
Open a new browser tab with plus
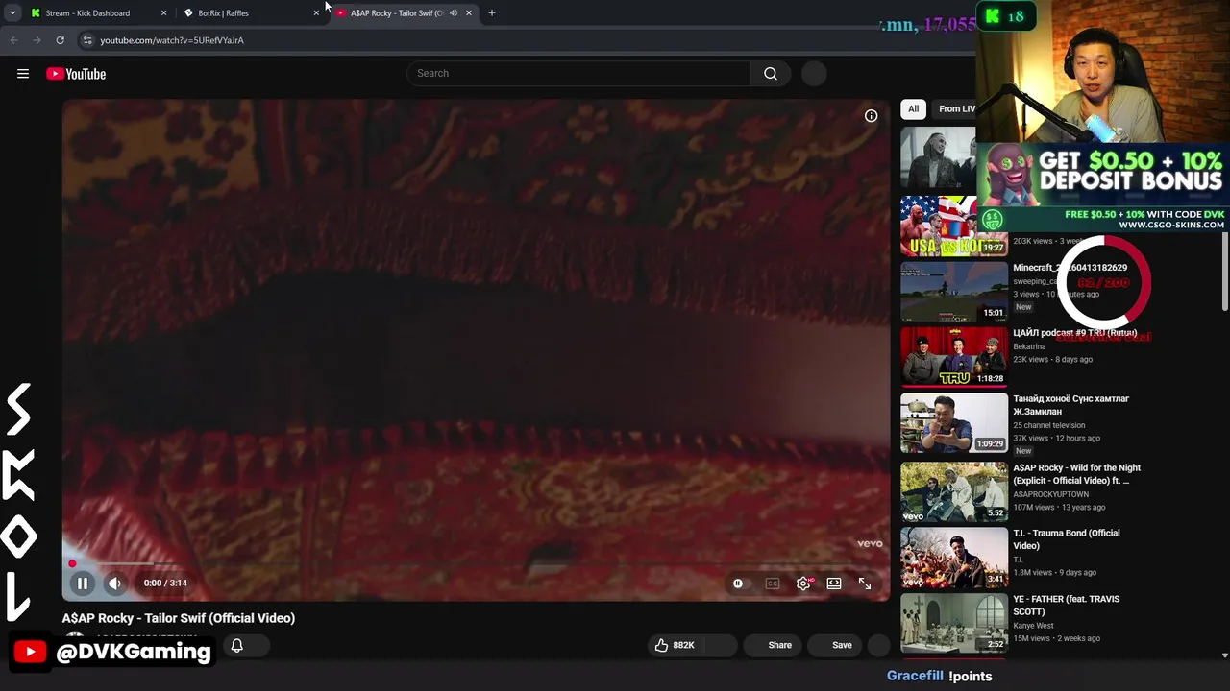pyautogui.click(x=492, y=12)
